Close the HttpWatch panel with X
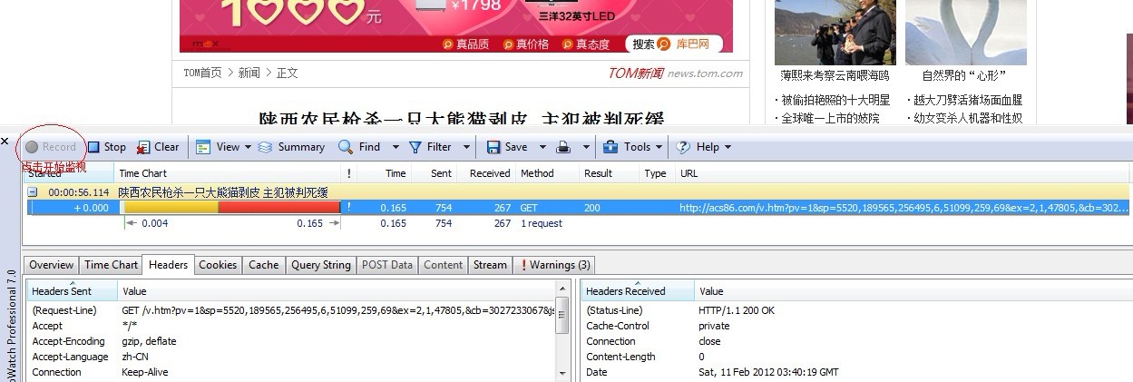 pyautogui.click(x=5, y=142)
